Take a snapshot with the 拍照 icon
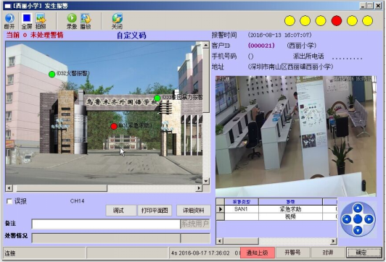Viewport: 386px width, 262px height. (41, 21)
